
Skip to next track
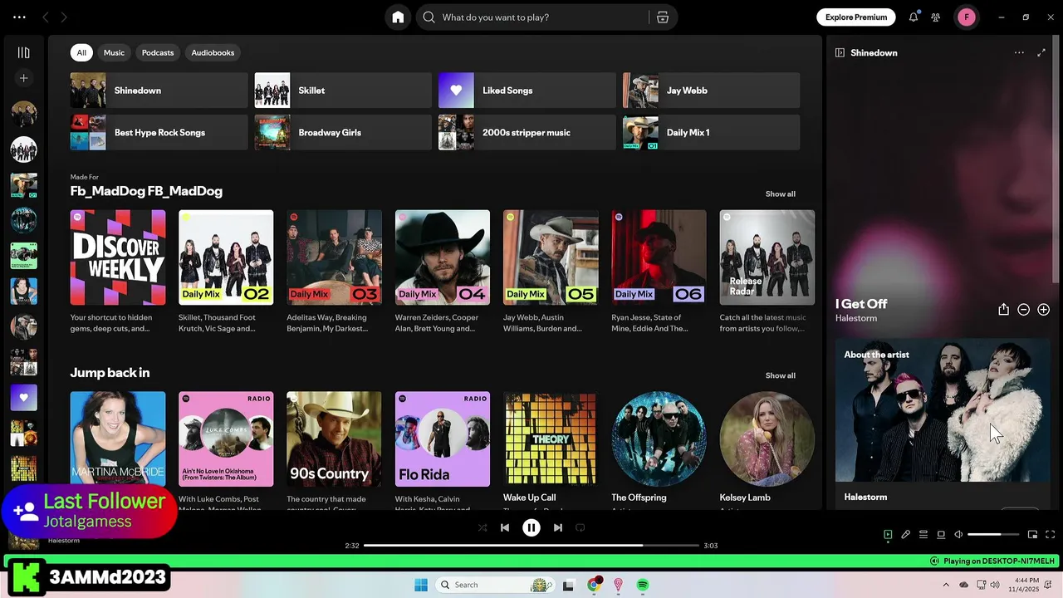pyautogui.click(x=558, y=527)
